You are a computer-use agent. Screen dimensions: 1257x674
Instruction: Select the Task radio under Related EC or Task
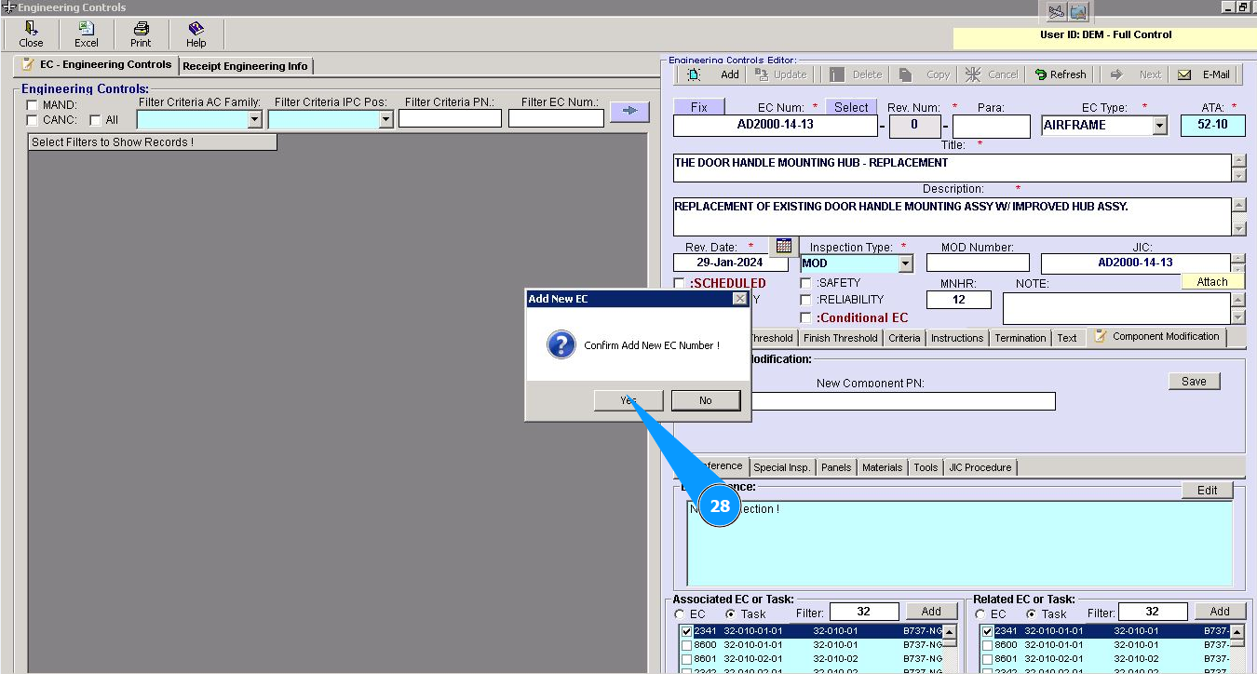point(1031,614)
